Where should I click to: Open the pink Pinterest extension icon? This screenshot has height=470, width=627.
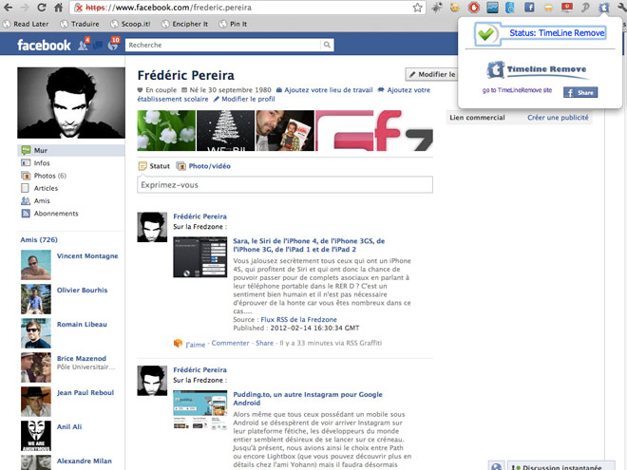point(585,8)
